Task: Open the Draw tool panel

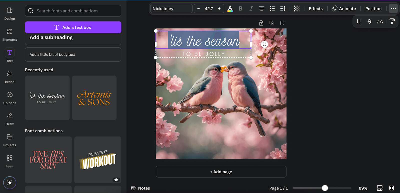Action: click(x=9, y=119)
